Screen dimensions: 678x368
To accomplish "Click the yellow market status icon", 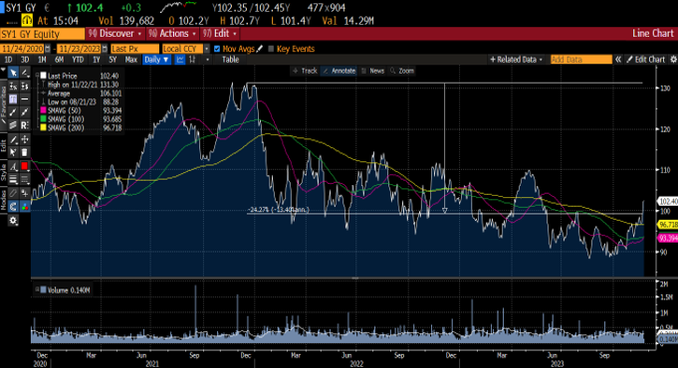I will click(x=27, y=20).
